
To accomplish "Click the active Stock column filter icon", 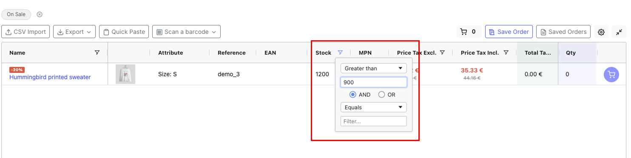I will 340,53.
